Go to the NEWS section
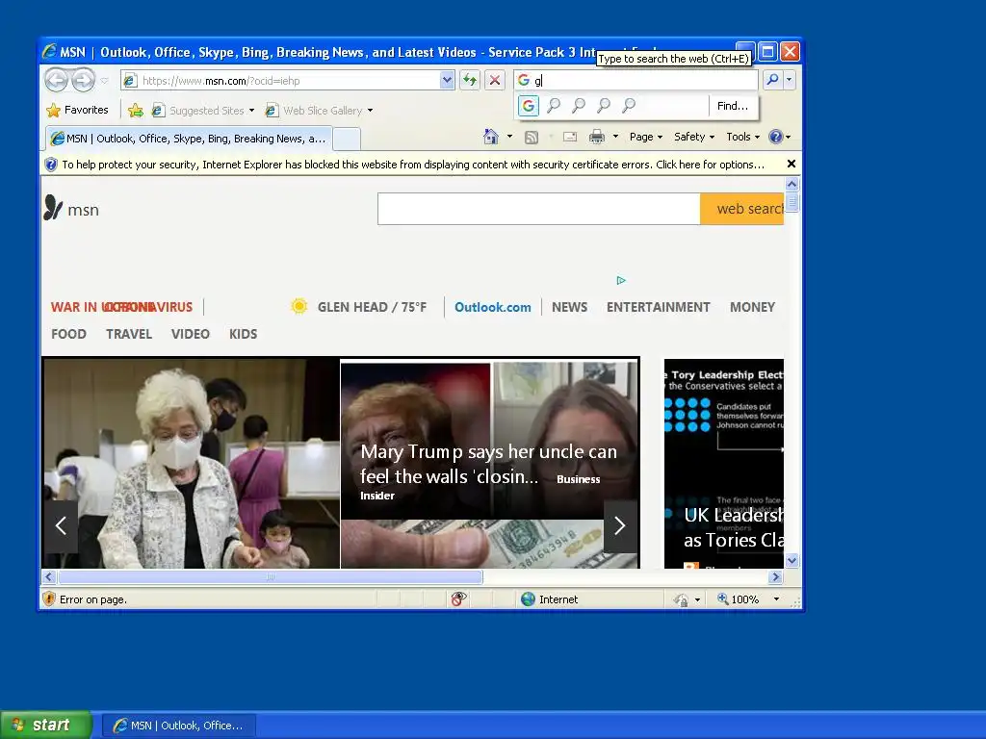This screenshot has height=739, width=986. (569, 307)
